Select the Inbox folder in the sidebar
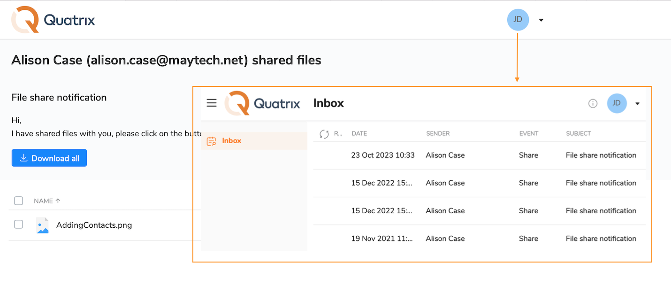The image size is (671, 286). [232, 140]
